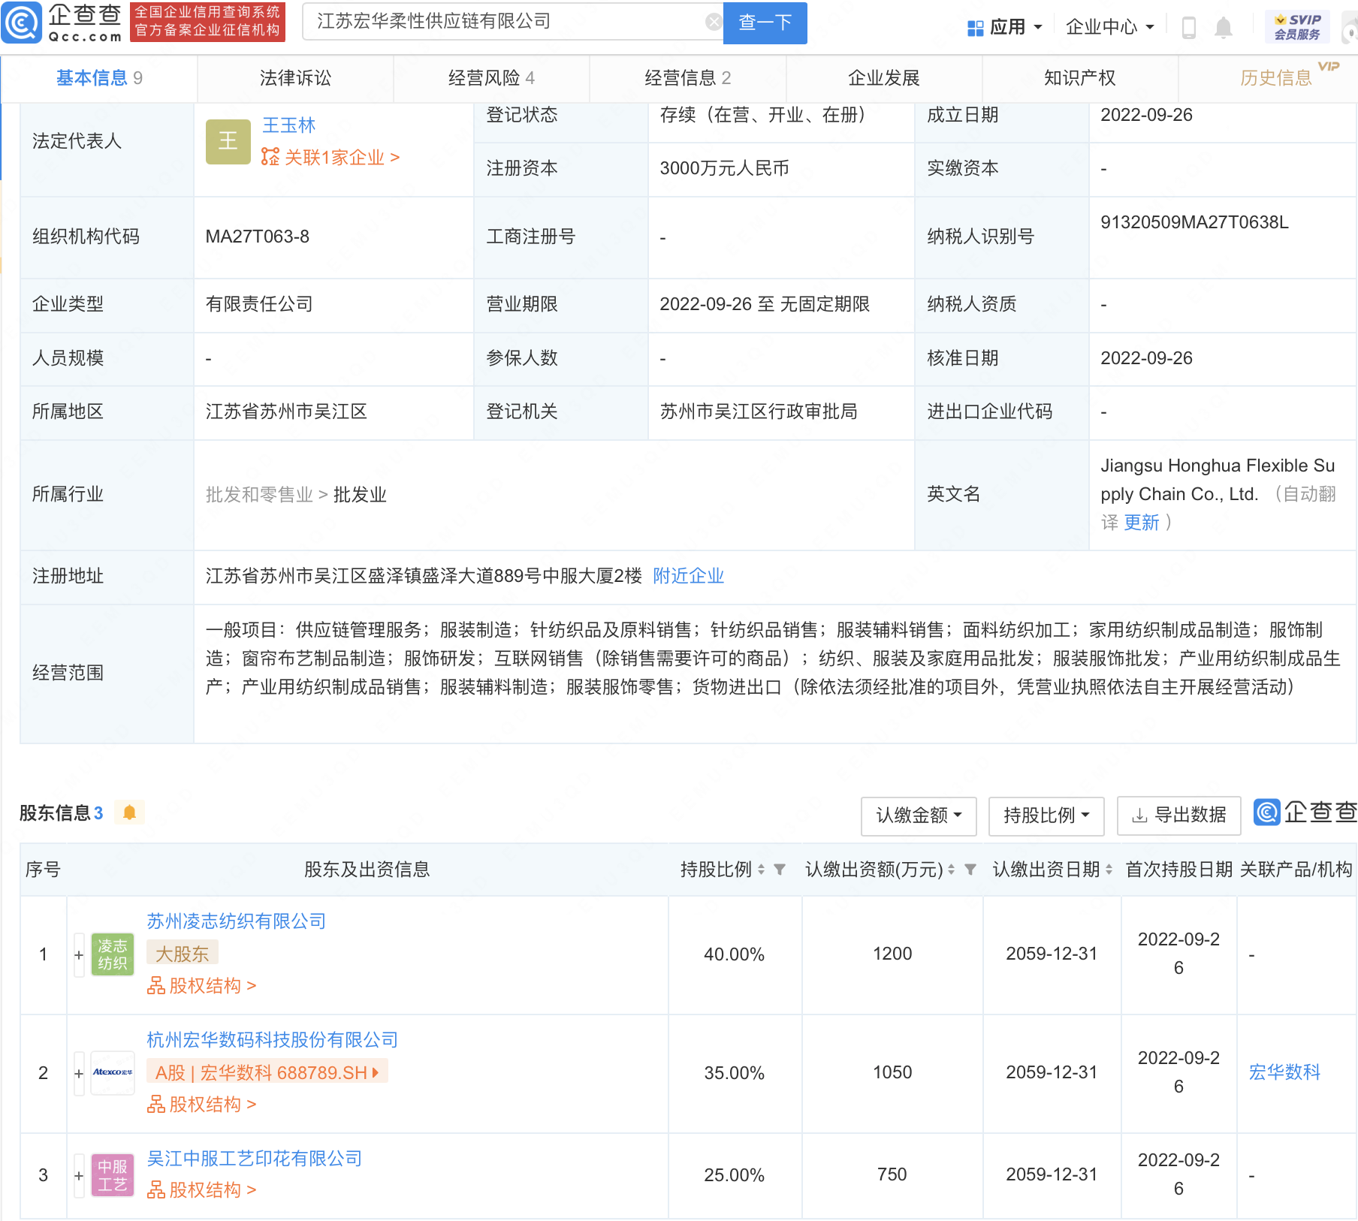Click the mobile phone icon in header
The image size is (1358, 1221).
point(1188,28)
